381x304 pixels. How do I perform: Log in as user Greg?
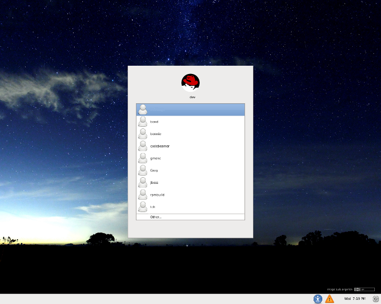[x=154, y=170]
